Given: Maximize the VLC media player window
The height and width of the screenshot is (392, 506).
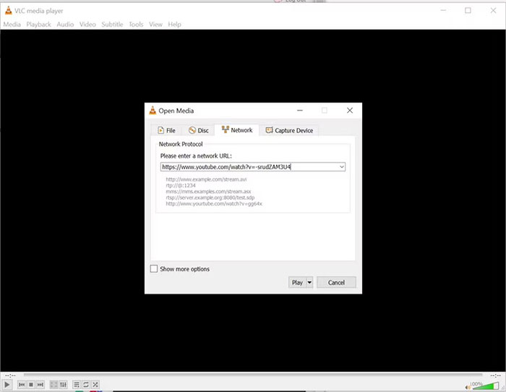Looking at the screenshot, I should coord(468,11).
